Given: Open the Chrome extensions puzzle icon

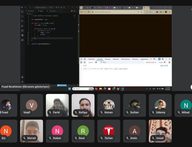Looking at the screenshot, I should tap(161, 12).
